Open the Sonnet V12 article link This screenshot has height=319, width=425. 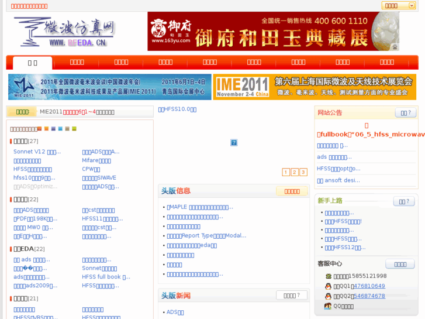click(37, 152)
